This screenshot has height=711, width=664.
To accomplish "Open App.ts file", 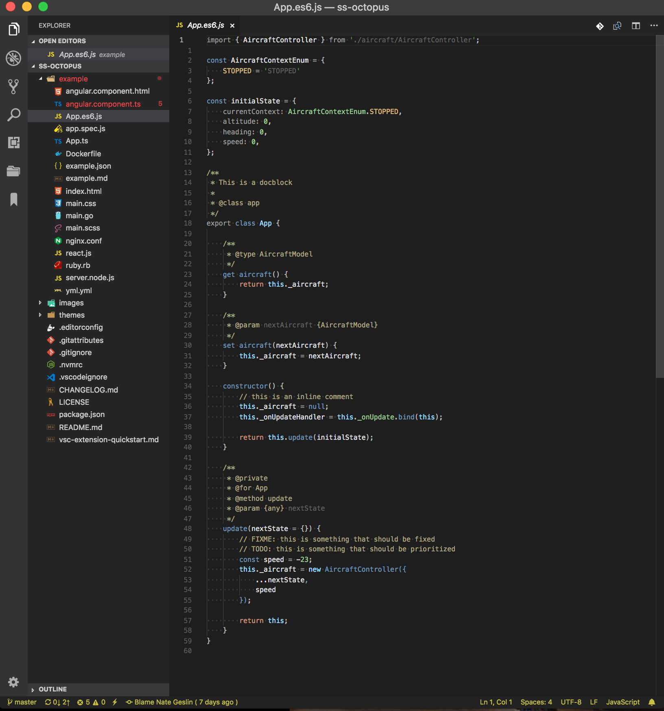I will [98, 141].
